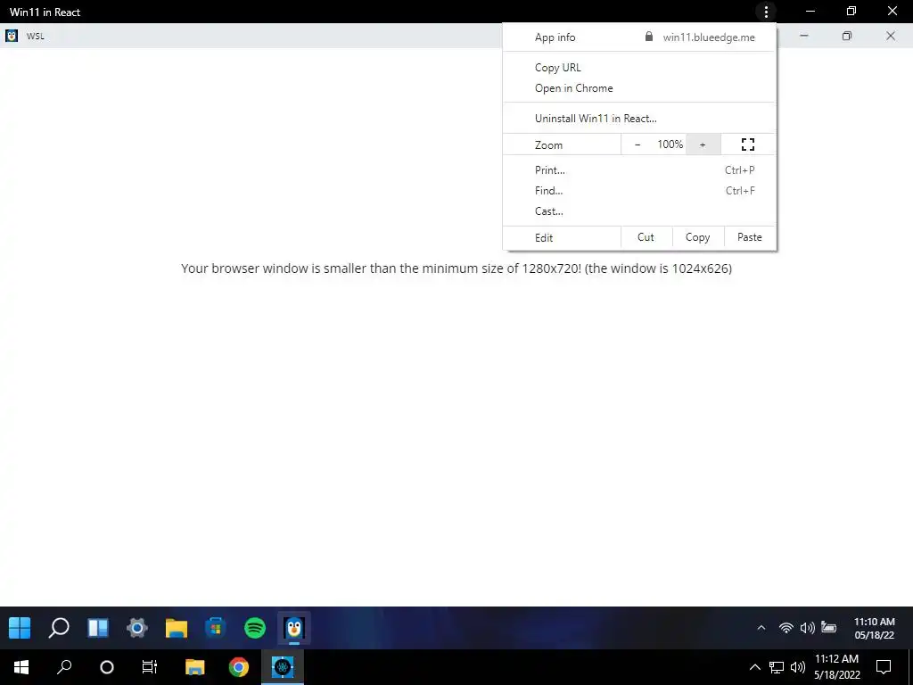Open Widgets in the inner Win11 taskbar
Screen dimensions: 913x685
point(98,628)
